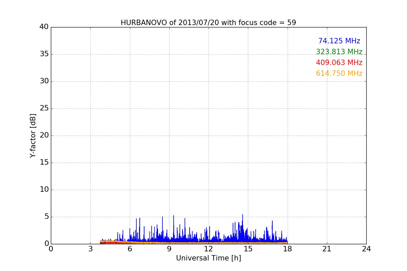Select the 40 tick on the Y-factor axis
Image resolution: width=407 pixels, height=271 pixels.
[x=44, y=27]
